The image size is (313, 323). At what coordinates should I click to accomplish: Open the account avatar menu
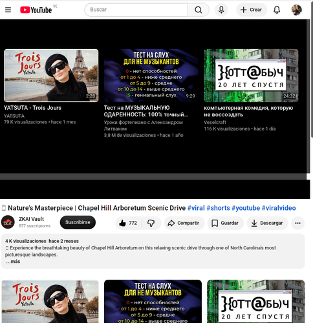pyautogui.click(x=296, y=10)
